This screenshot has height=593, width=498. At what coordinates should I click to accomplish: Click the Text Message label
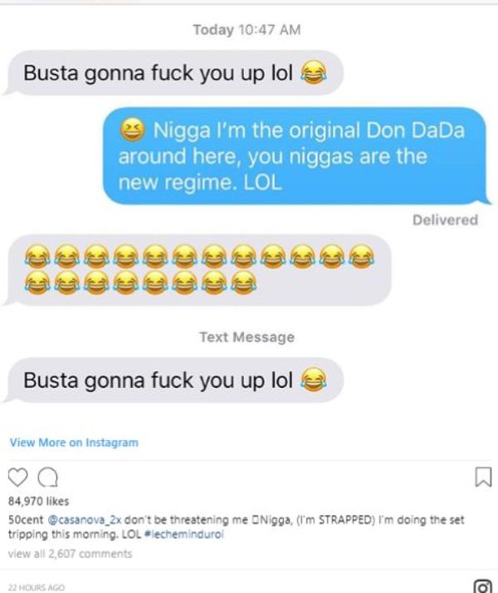click(247, 336)
